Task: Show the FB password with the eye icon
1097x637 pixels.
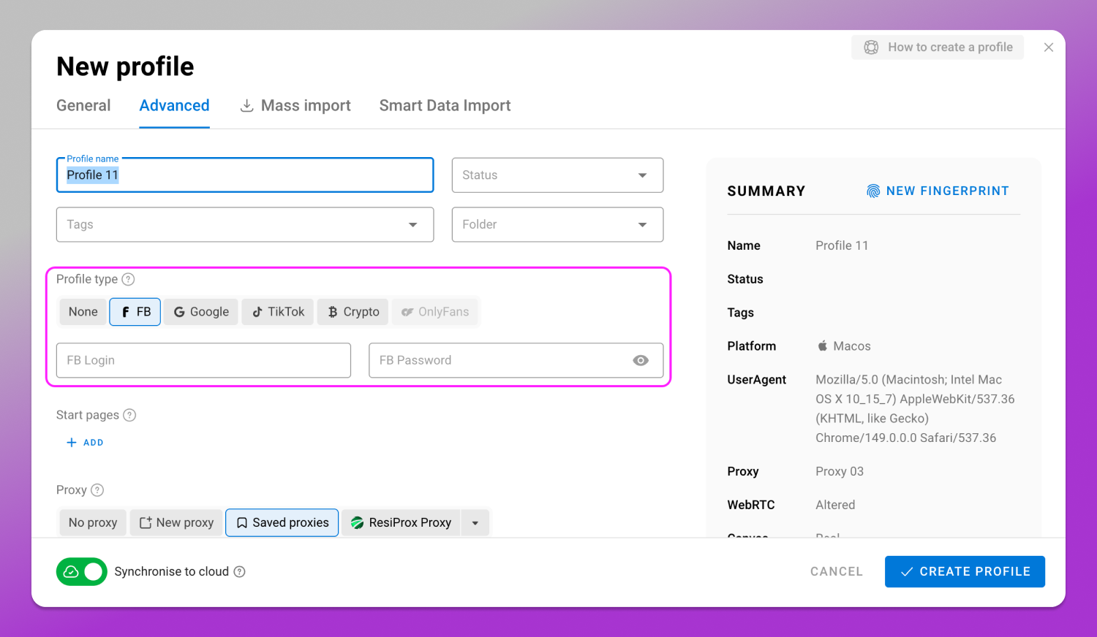Action: tap(641, 360)
